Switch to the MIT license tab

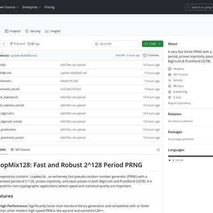(x=20, y=150)
